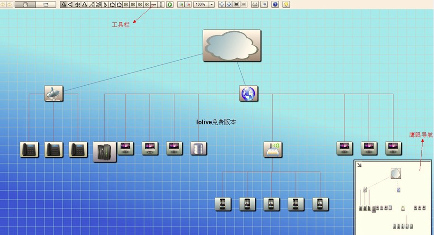Screen dimensions: 434x235
Task: Print the topology diagram
Action: pos(255,4)
